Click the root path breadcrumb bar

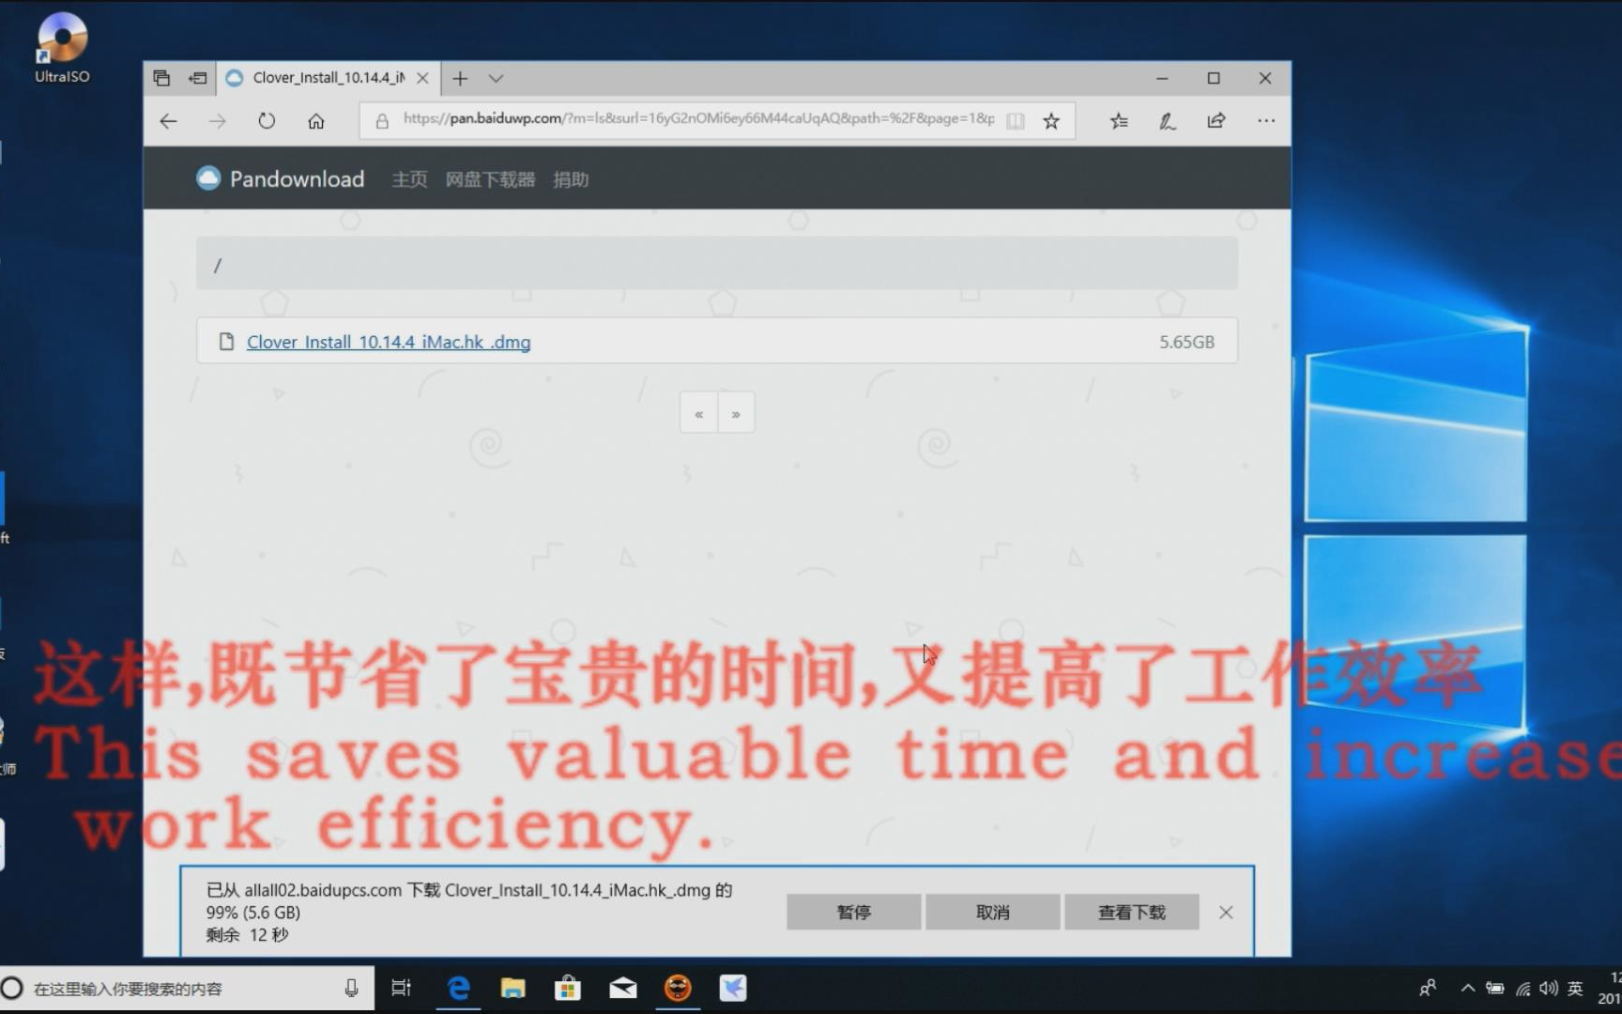717,264
